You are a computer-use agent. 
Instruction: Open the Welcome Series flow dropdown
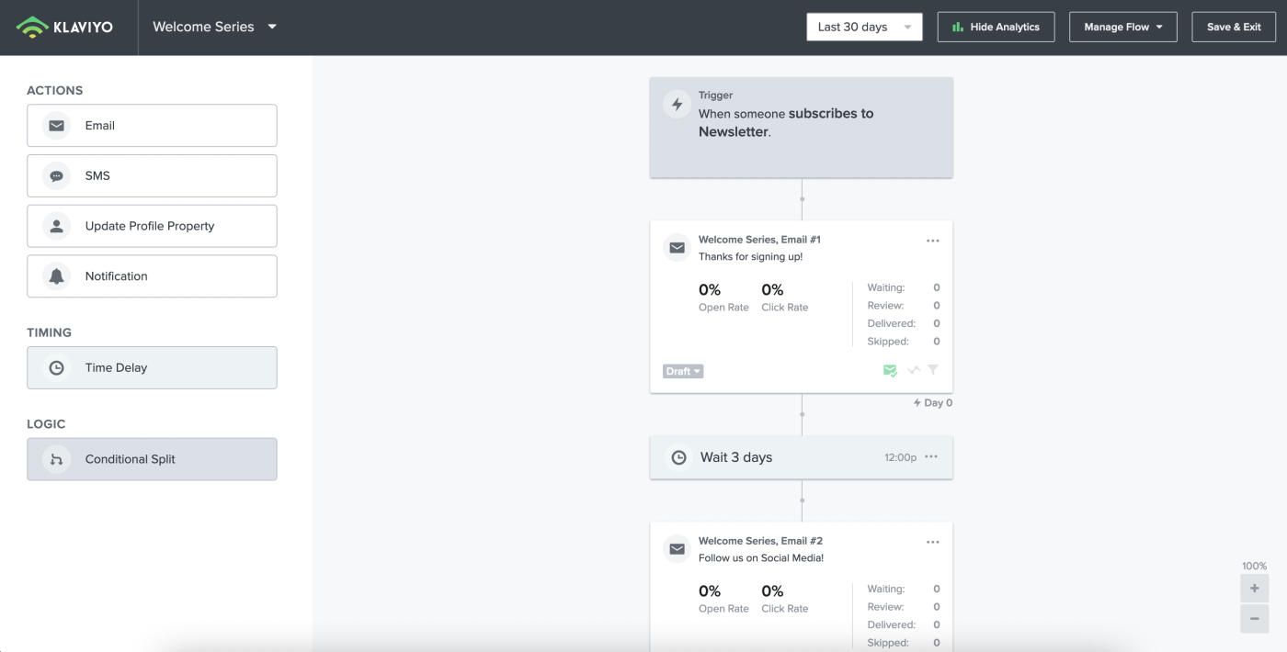coord(215,27)
